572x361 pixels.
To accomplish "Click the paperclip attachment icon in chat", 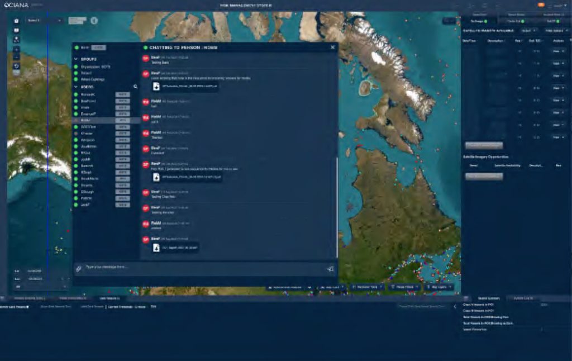I will tap(79, 268).
